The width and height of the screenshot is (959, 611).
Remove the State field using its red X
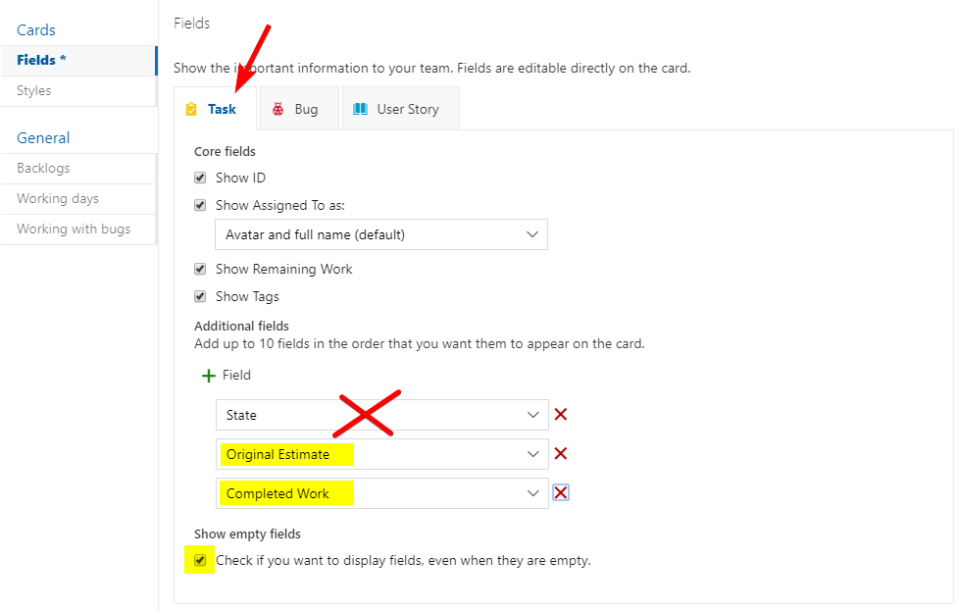click(x=560, y=414)
